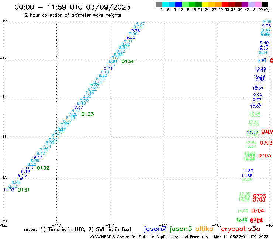Click the wave height value 8.54

263,52
